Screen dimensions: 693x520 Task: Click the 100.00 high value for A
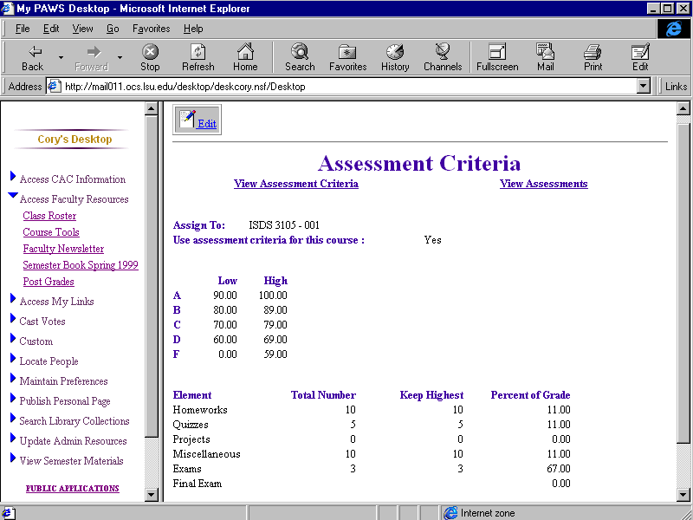(x=273, y=295)
